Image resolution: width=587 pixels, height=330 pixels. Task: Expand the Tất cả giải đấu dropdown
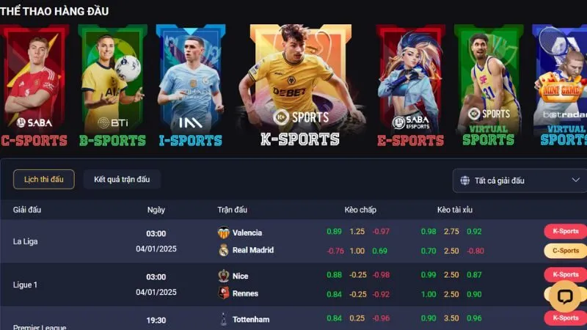tap(519, 180)
